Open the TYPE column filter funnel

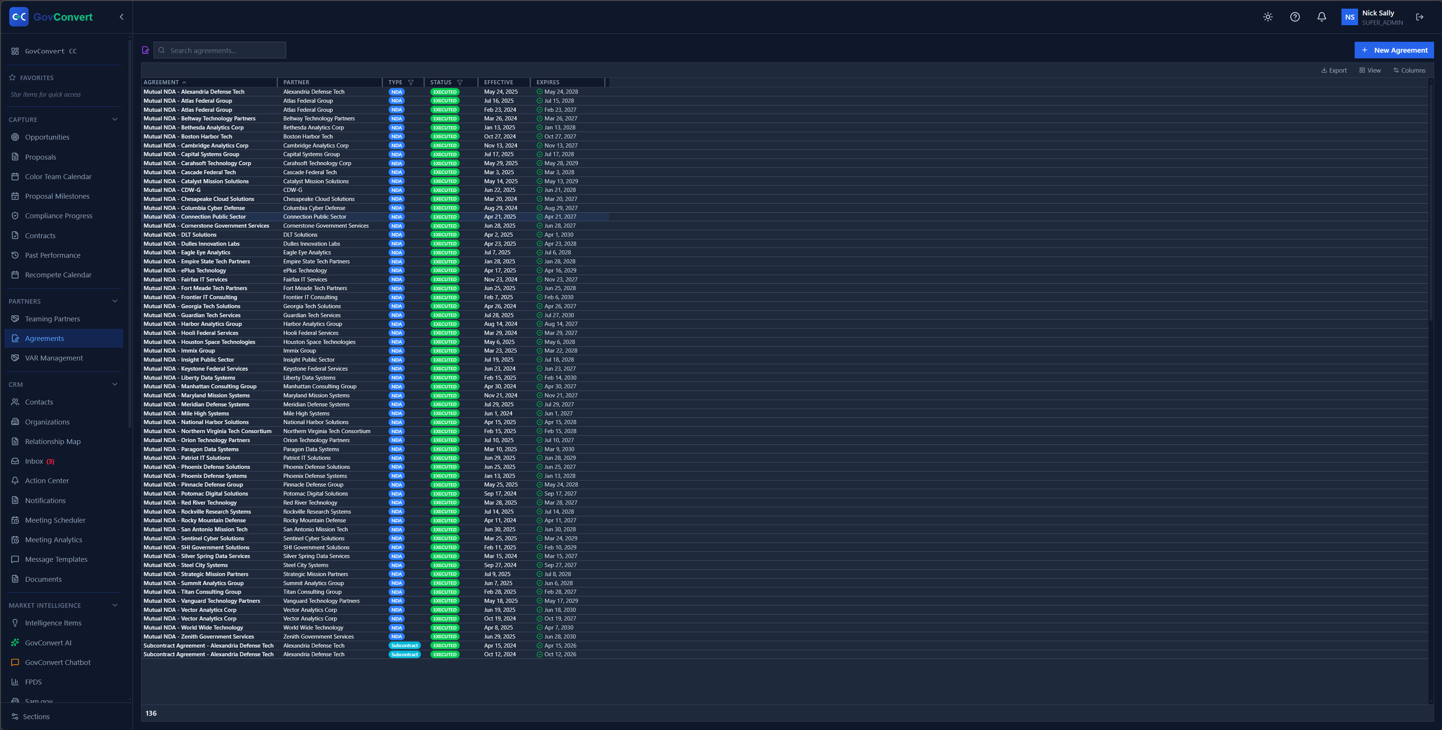tap(411, 82)
